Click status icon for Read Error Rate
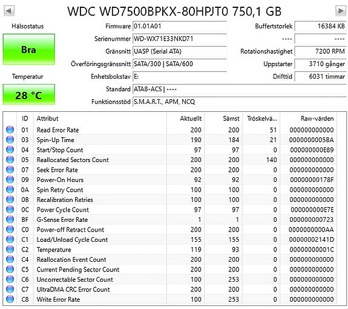Screen dimensions: 348x309 point(10,129)
